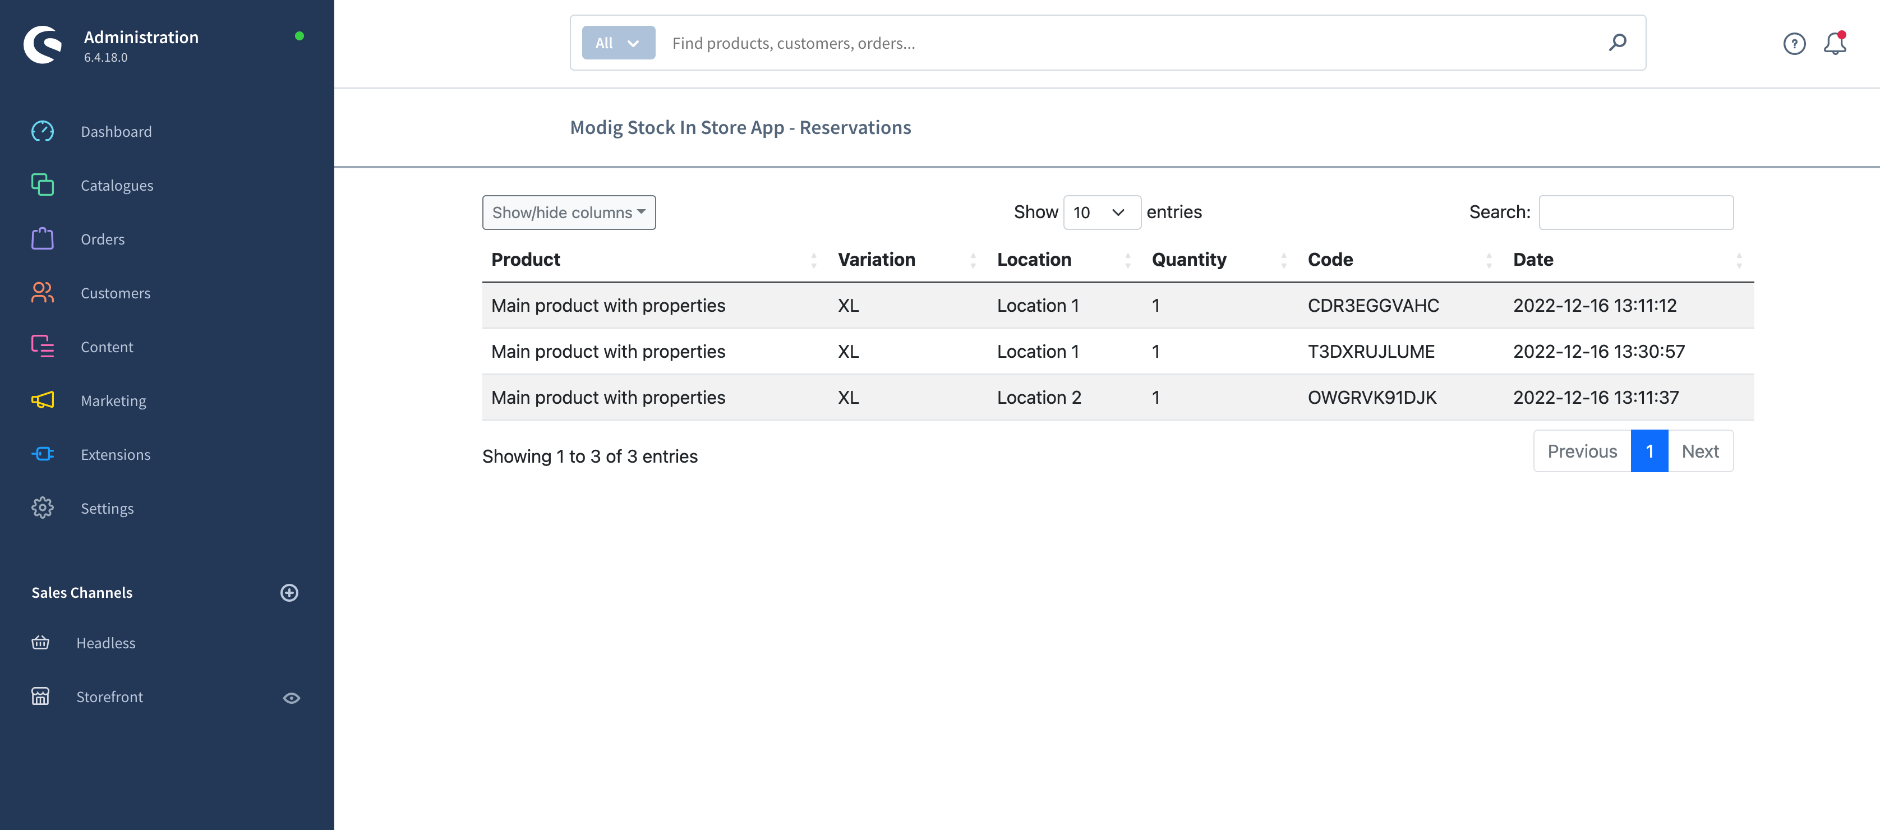1880x830 pixels.
Task: Expand the Show/hide columns dropdown
Action: point(569,213)
